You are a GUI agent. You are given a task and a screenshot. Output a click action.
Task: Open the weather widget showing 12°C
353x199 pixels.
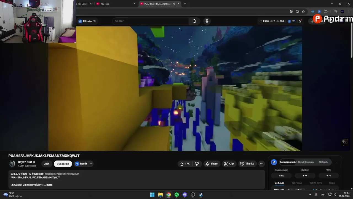13,195
